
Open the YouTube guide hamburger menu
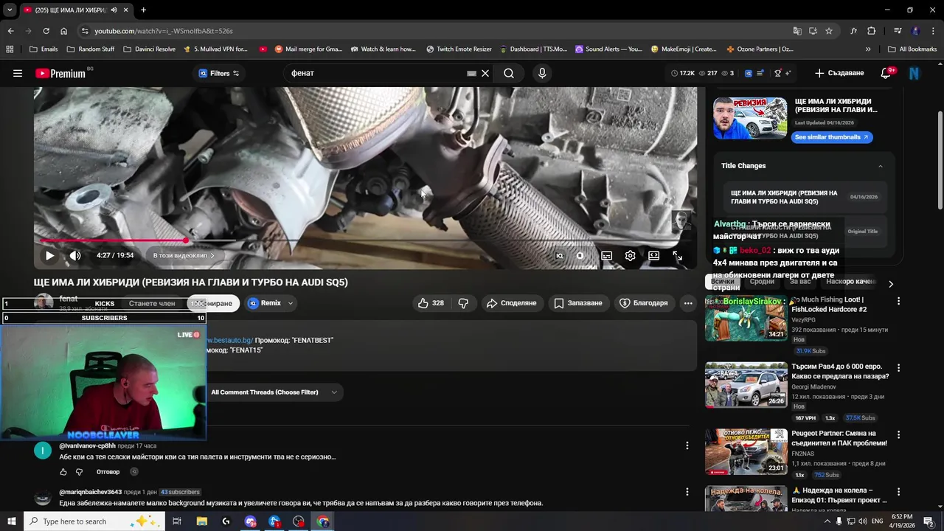[x=18, y=73]
